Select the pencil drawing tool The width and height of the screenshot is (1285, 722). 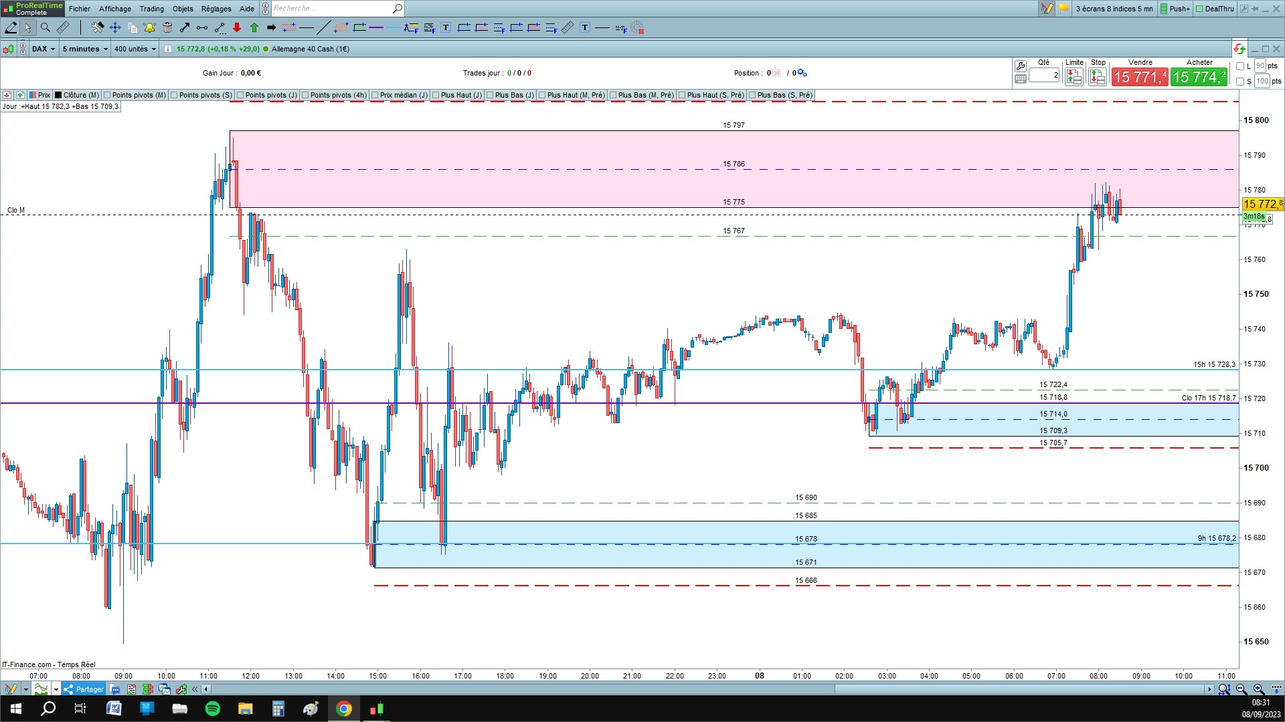[11, 27]
